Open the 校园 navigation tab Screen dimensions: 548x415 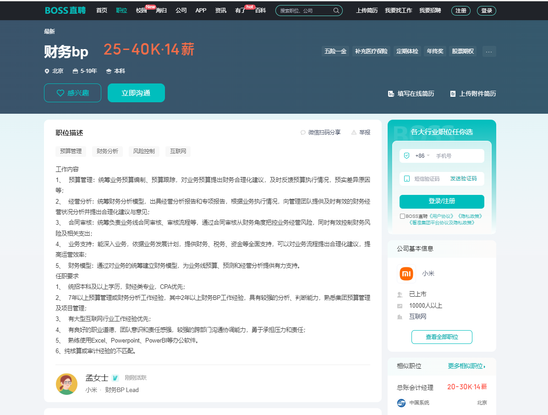click(x=141, y=11)
